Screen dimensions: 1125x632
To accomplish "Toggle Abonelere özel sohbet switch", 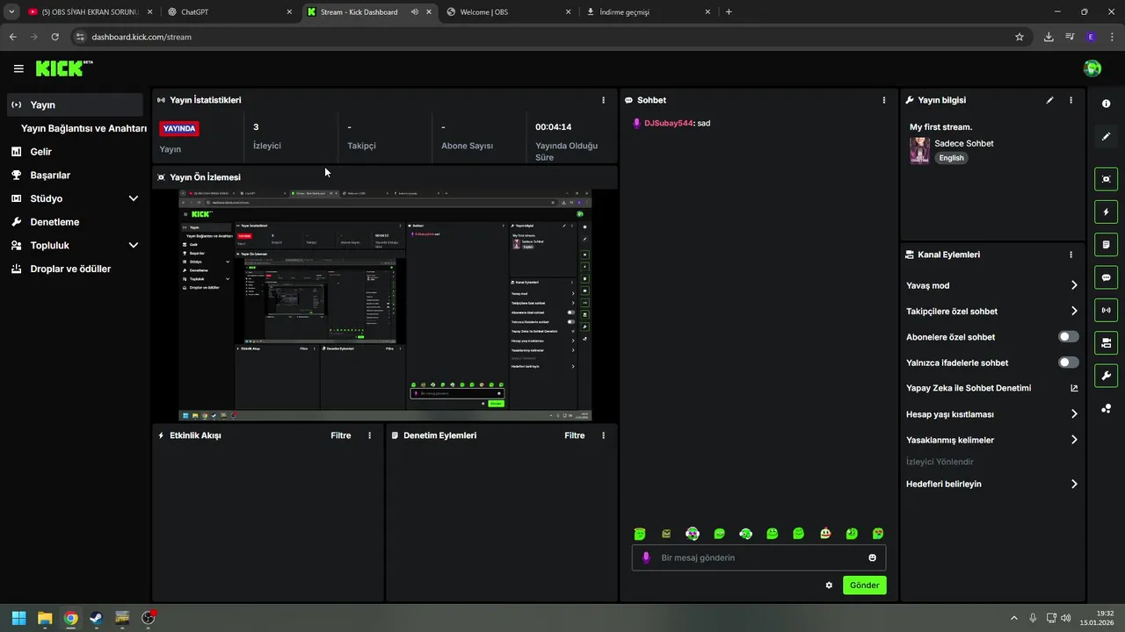I will 1069,337.
